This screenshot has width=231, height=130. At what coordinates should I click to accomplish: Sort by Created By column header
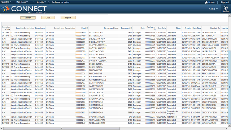215,28
